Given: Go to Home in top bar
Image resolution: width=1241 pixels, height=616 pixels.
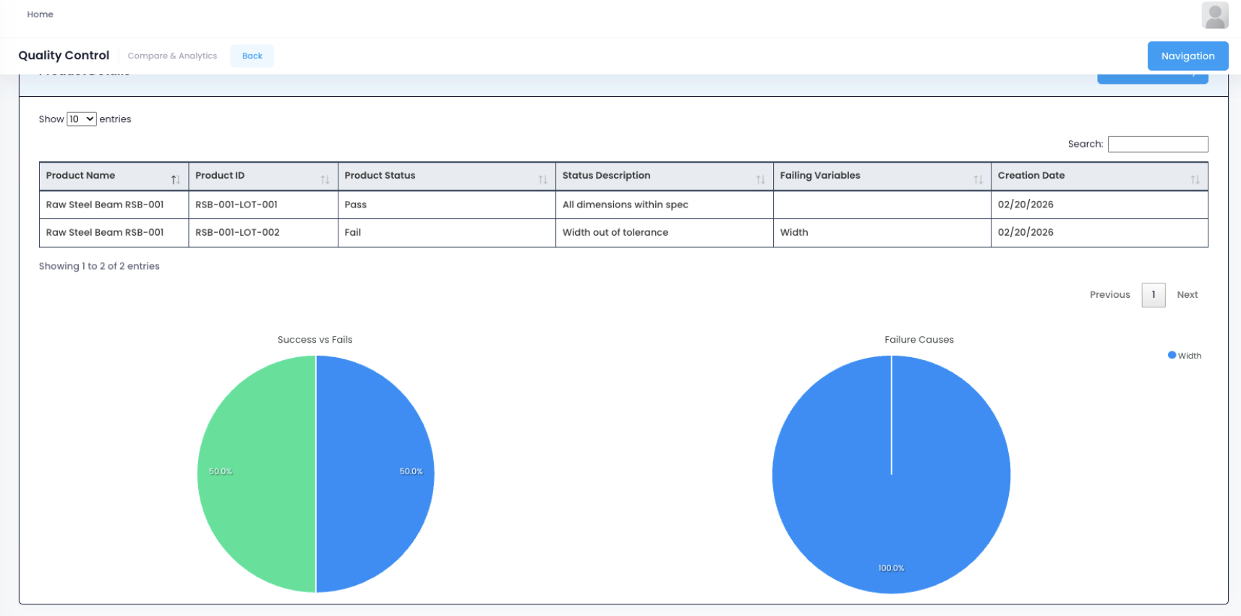Looking at the screenshot, I should [40, 14].
